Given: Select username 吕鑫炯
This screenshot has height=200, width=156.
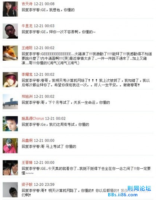Looking at the screenshot, I should coord(27,140).
